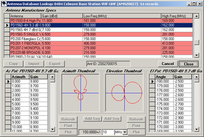204x137 pixels.
Task: Click the High Freq (MHz) column header
Action: [177, 16]
